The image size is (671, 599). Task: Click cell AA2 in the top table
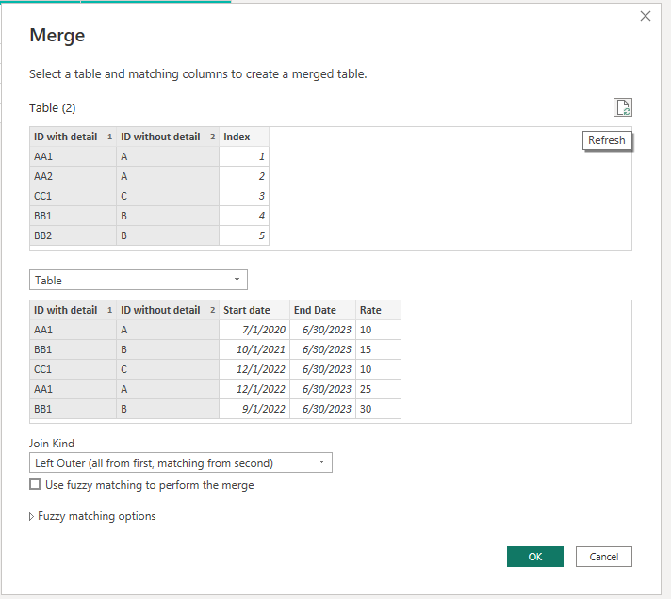[x=73, y=176]
